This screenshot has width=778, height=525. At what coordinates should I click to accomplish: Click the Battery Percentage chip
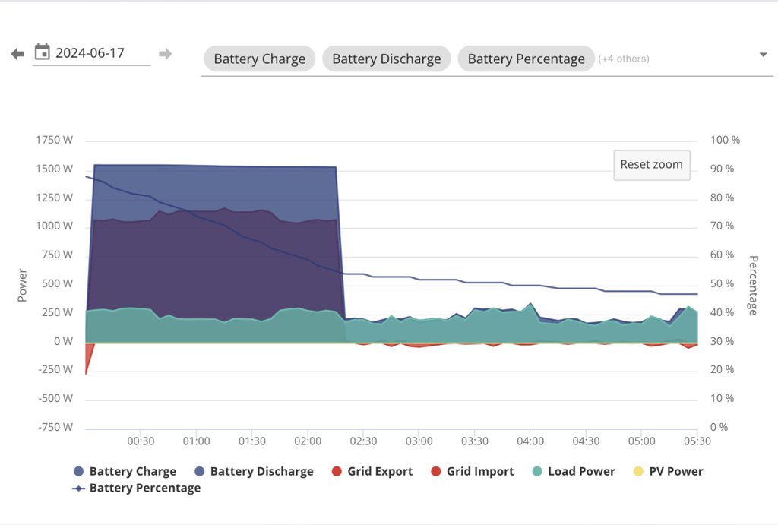click(526, 59)
